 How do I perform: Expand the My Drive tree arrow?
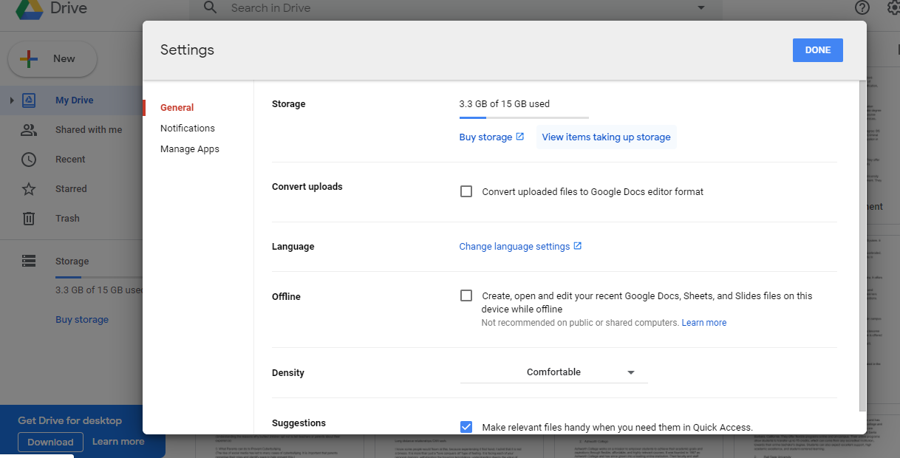(x=12, y=100)
